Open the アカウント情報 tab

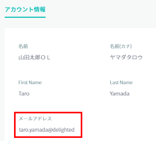tap(25, 9)
